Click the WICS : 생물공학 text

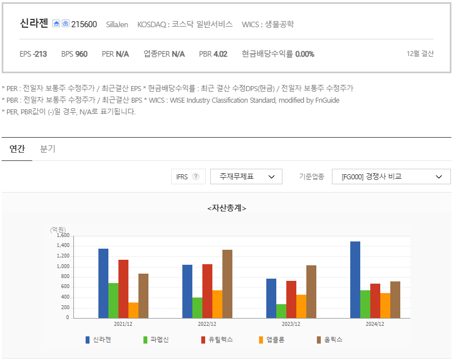pyautogui.click(x=268, y=24)
